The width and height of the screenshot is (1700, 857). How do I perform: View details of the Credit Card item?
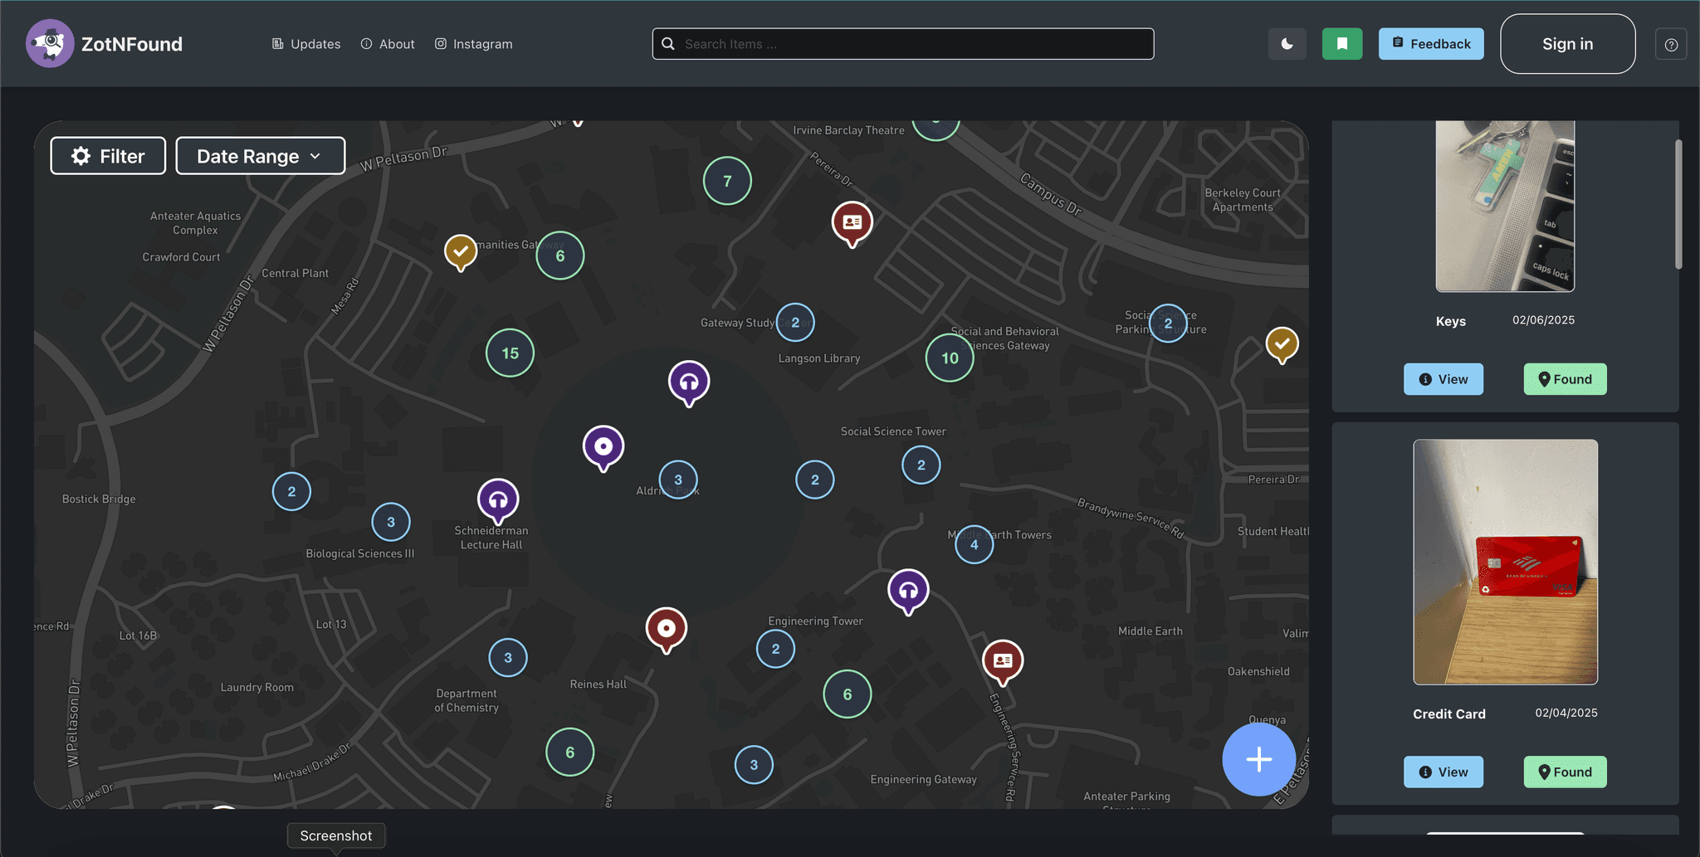(x=1444, y=772)
